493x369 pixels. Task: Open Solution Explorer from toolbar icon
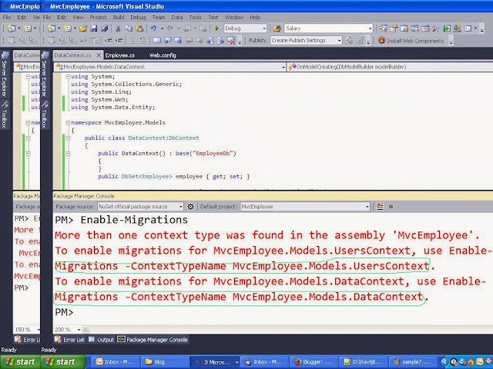(383, 28)
